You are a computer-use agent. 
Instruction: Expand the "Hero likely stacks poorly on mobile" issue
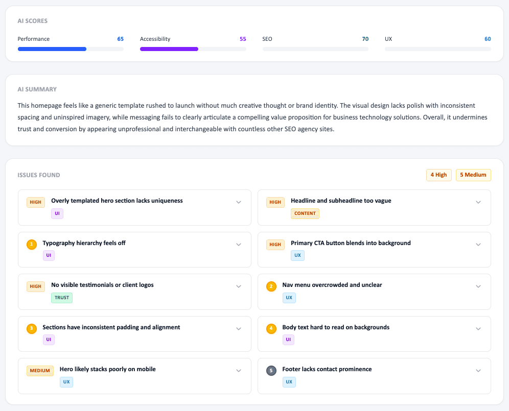238,370
